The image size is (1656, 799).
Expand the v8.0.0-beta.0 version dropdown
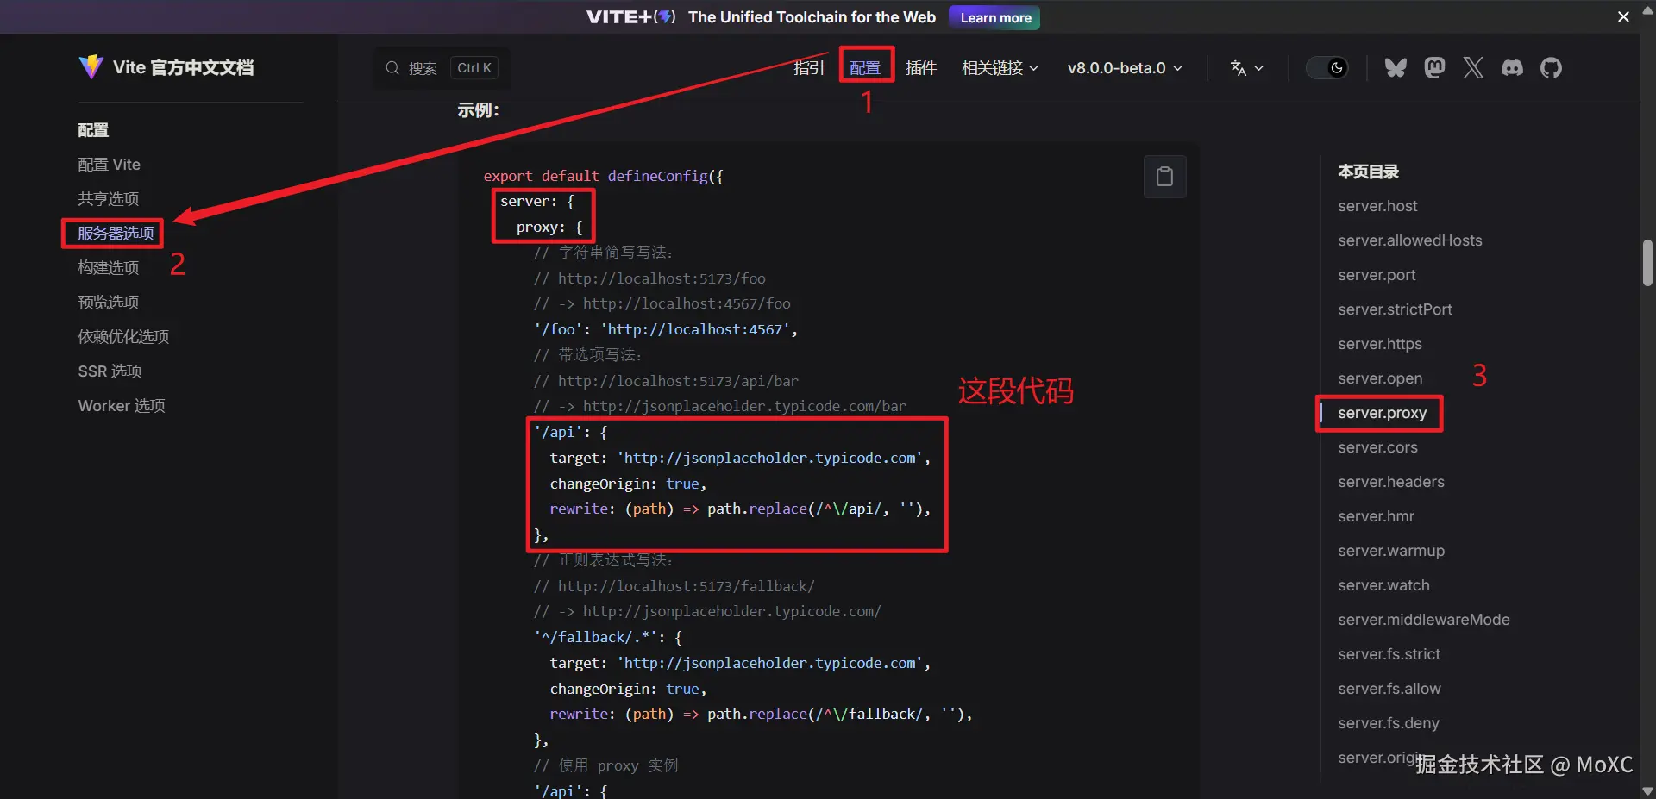pos(1125,68)
